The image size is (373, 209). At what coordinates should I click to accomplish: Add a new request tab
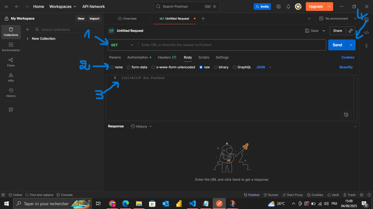pos(203,19)
